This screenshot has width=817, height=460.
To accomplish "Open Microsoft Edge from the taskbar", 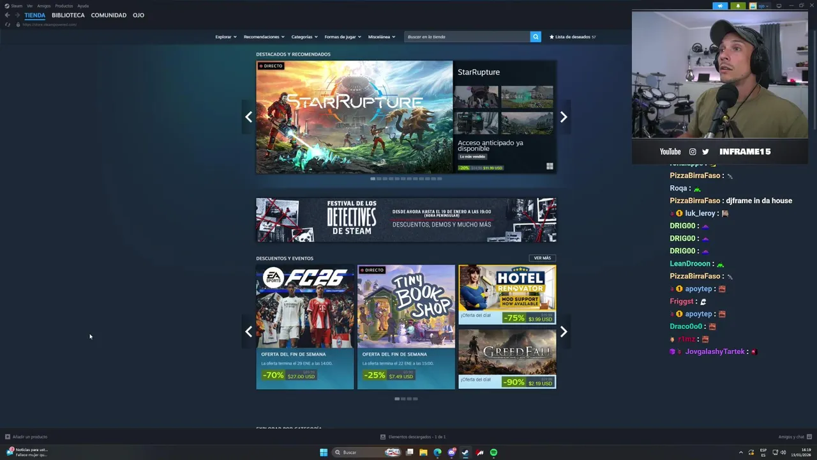I will (x=437, y=452).
